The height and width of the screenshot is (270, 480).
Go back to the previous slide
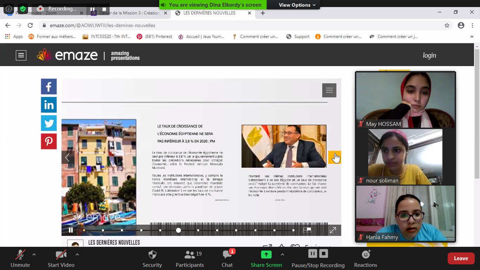coord(67,157)
